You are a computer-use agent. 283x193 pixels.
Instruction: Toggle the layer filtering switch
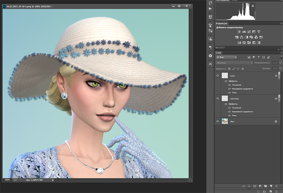281,57
